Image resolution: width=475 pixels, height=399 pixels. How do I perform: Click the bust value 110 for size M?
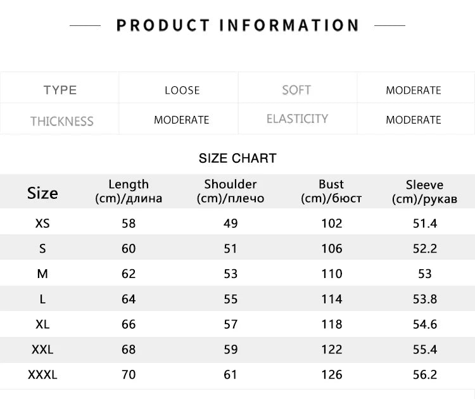[x=331, y=274]
